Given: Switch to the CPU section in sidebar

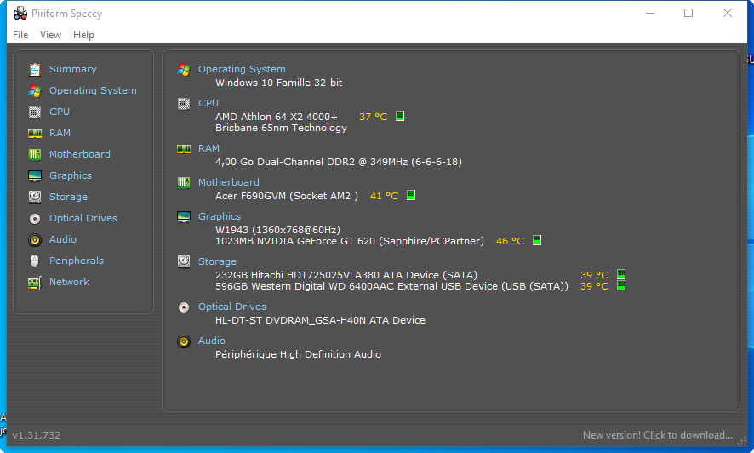Looking at the screenshot, I should click(x=60, y=112).
